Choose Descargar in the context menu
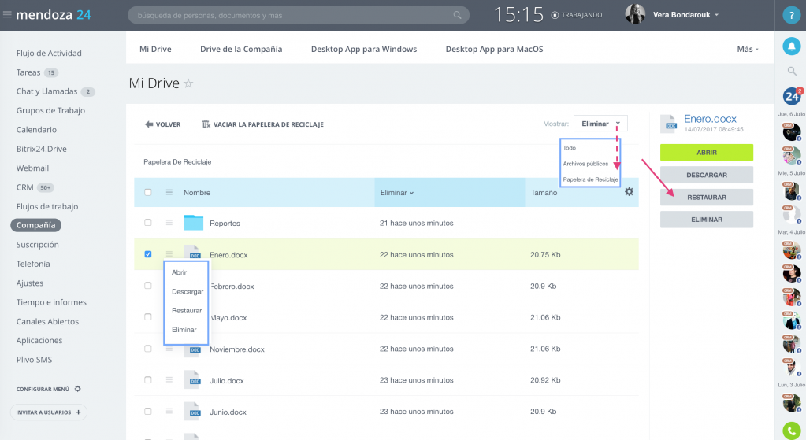 tap(187, 291)
